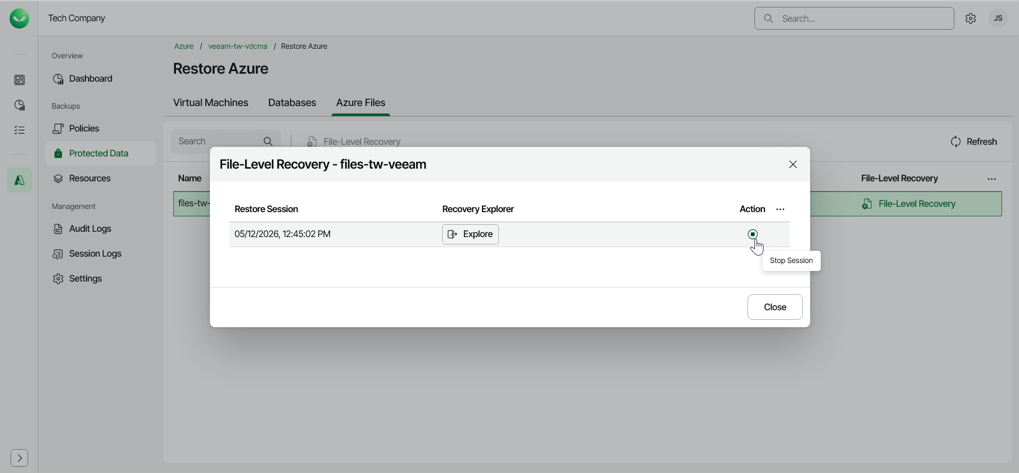Expand the left rail with chevron button
This screenshot has height=473, width=1019.
point(19,458)
